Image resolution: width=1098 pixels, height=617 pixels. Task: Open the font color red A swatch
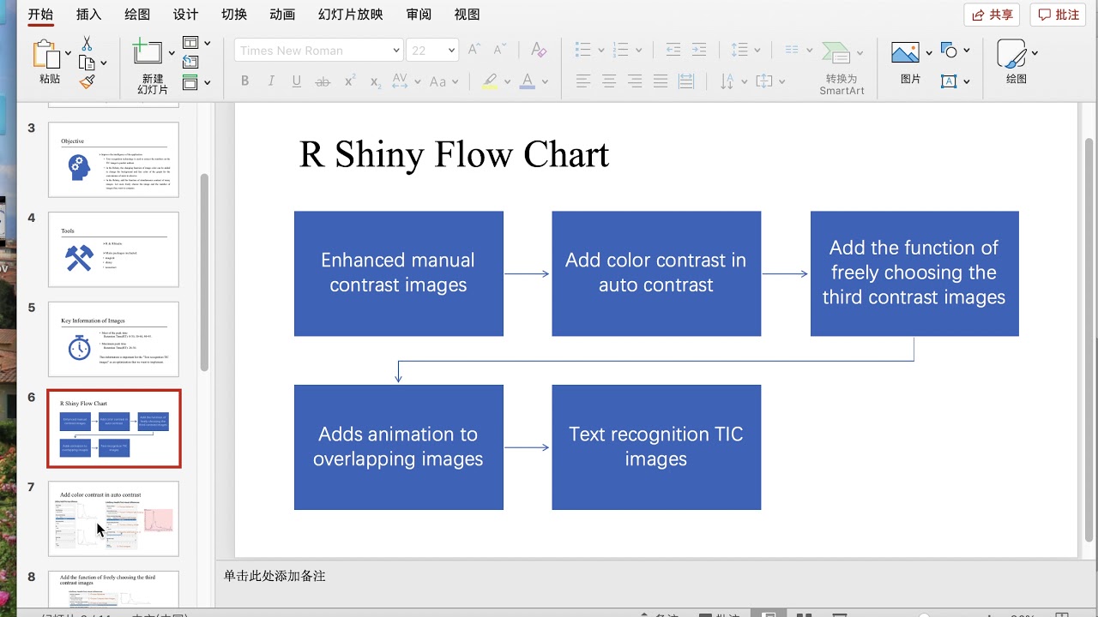tap(528, 81)
